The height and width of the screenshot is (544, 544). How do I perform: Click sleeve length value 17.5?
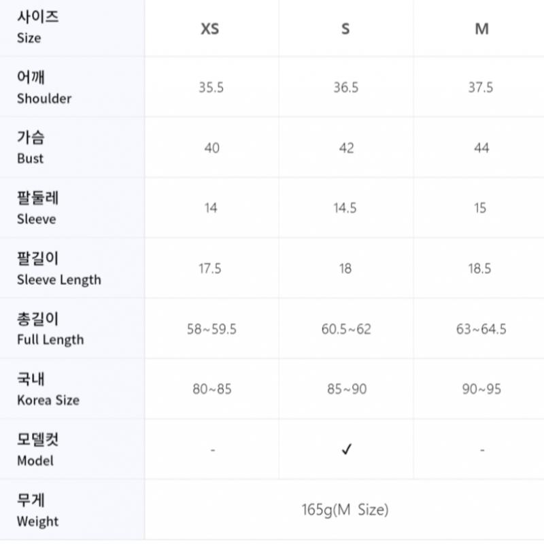(210, 269)
